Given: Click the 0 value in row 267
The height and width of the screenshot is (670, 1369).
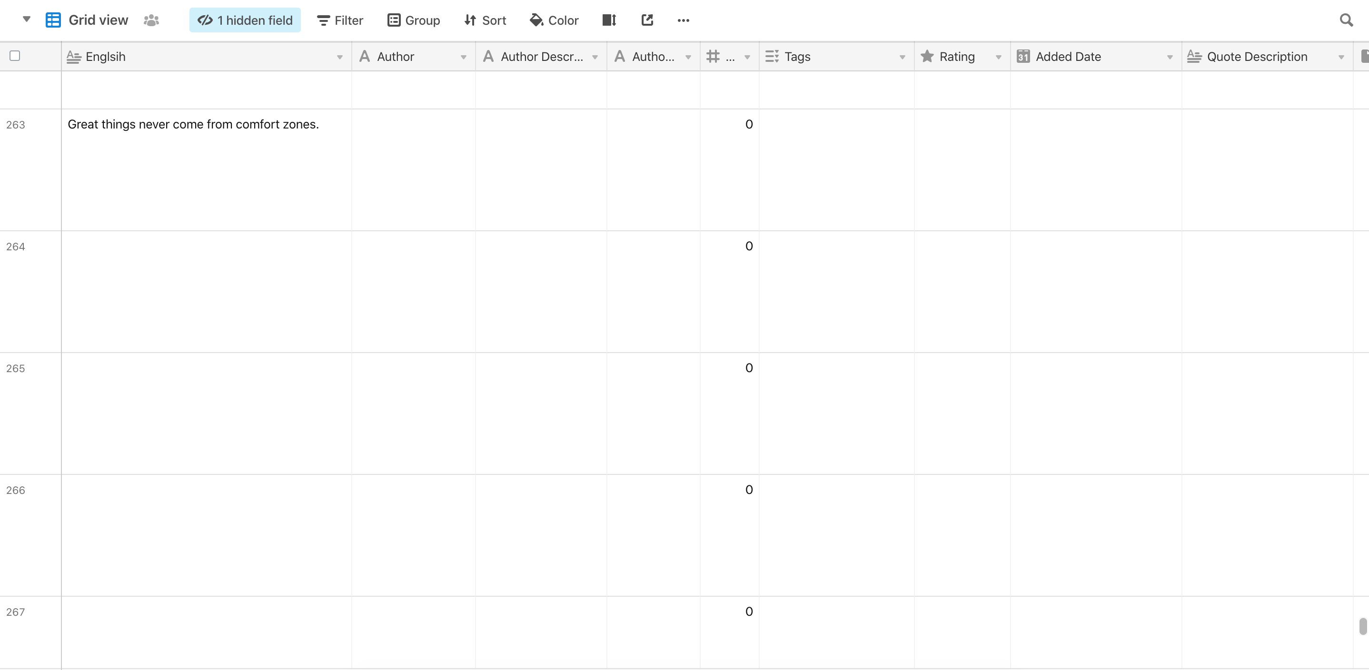Looking at the screenshot, I should (x=749, y=611).
